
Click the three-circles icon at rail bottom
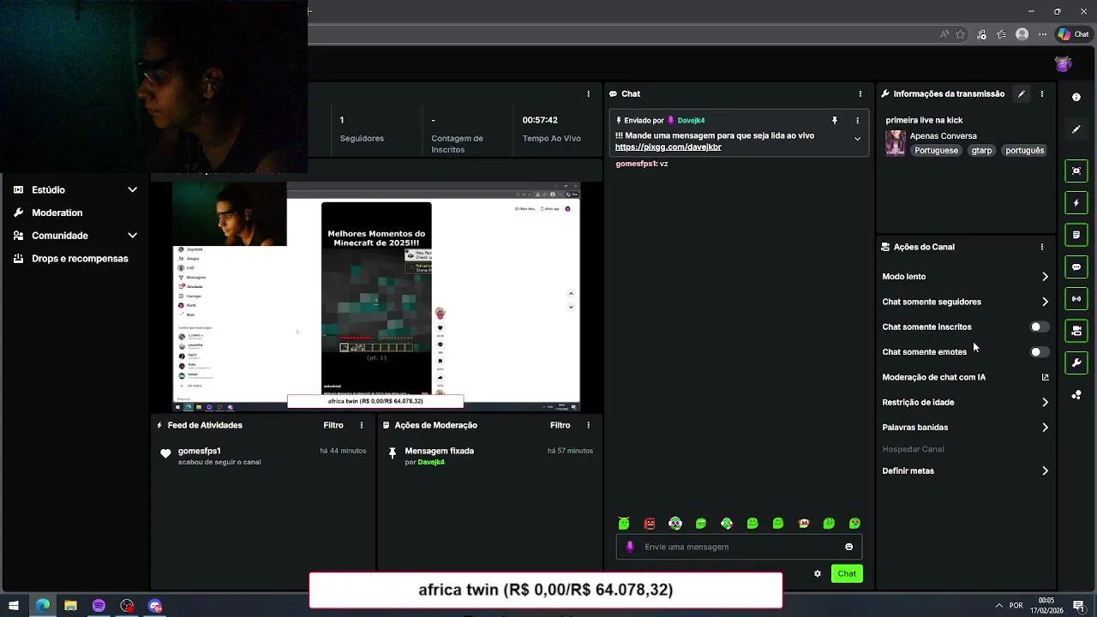pyautogui.click(x=1076, y=395)
